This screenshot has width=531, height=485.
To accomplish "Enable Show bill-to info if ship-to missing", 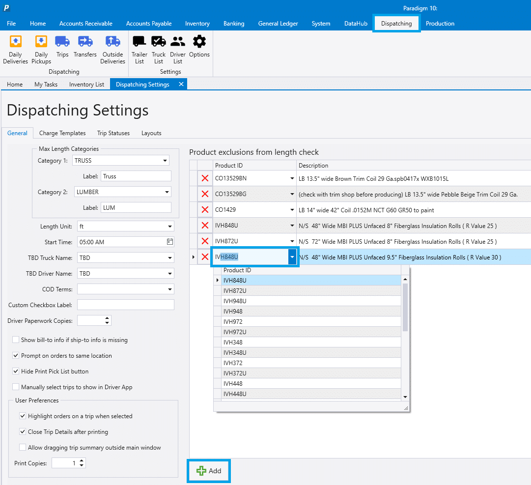I will pyautogui.click(x=15, y=340).
